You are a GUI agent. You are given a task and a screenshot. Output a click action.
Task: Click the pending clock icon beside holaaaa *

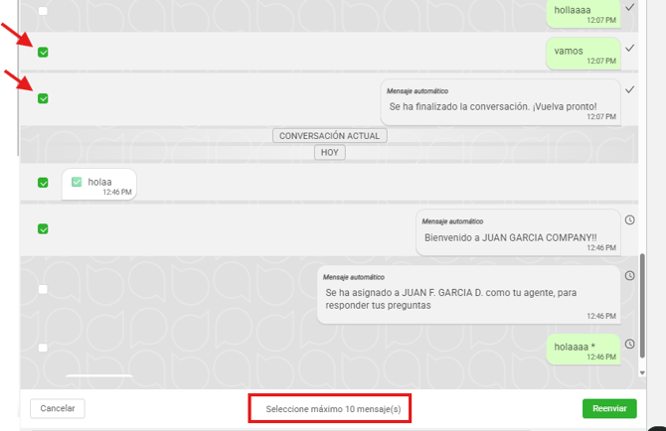coord(630,344)
